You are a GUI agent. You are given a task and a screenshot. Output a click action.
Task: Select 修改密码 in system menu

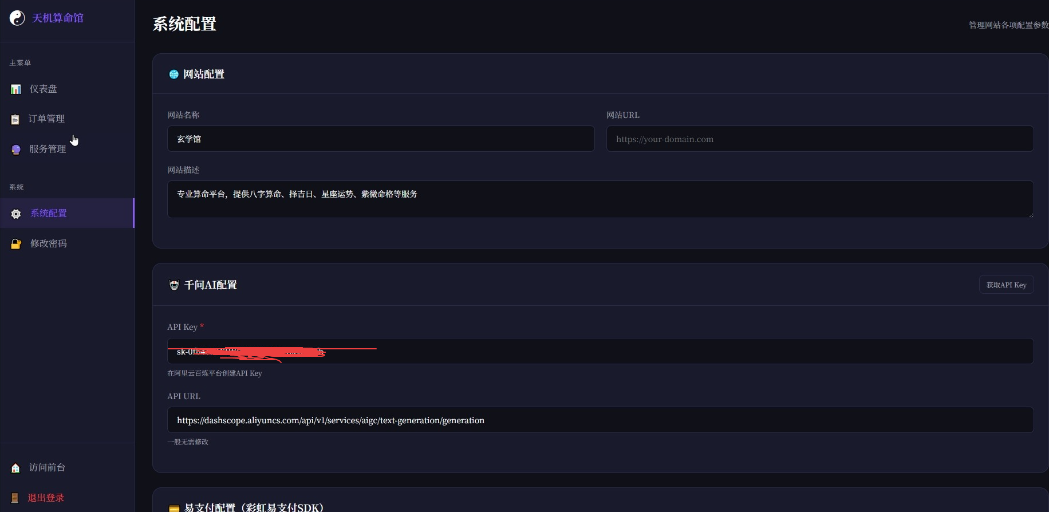49,243
